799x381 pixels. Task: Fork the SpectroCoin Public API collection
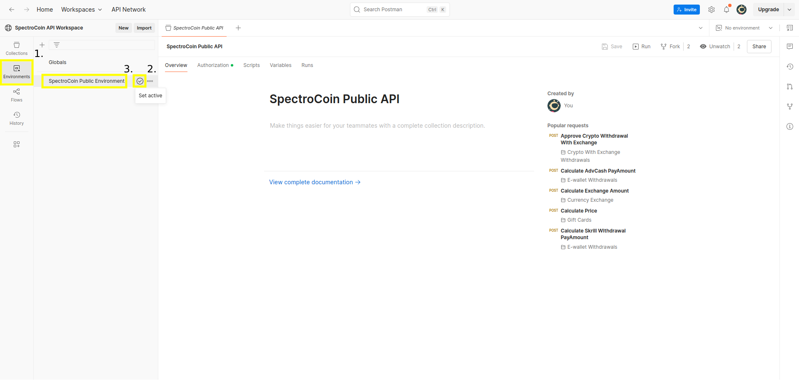coord(670,47)
